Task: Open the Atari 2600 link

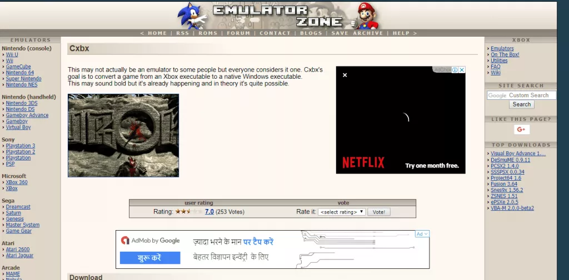Action: point(18,249)
